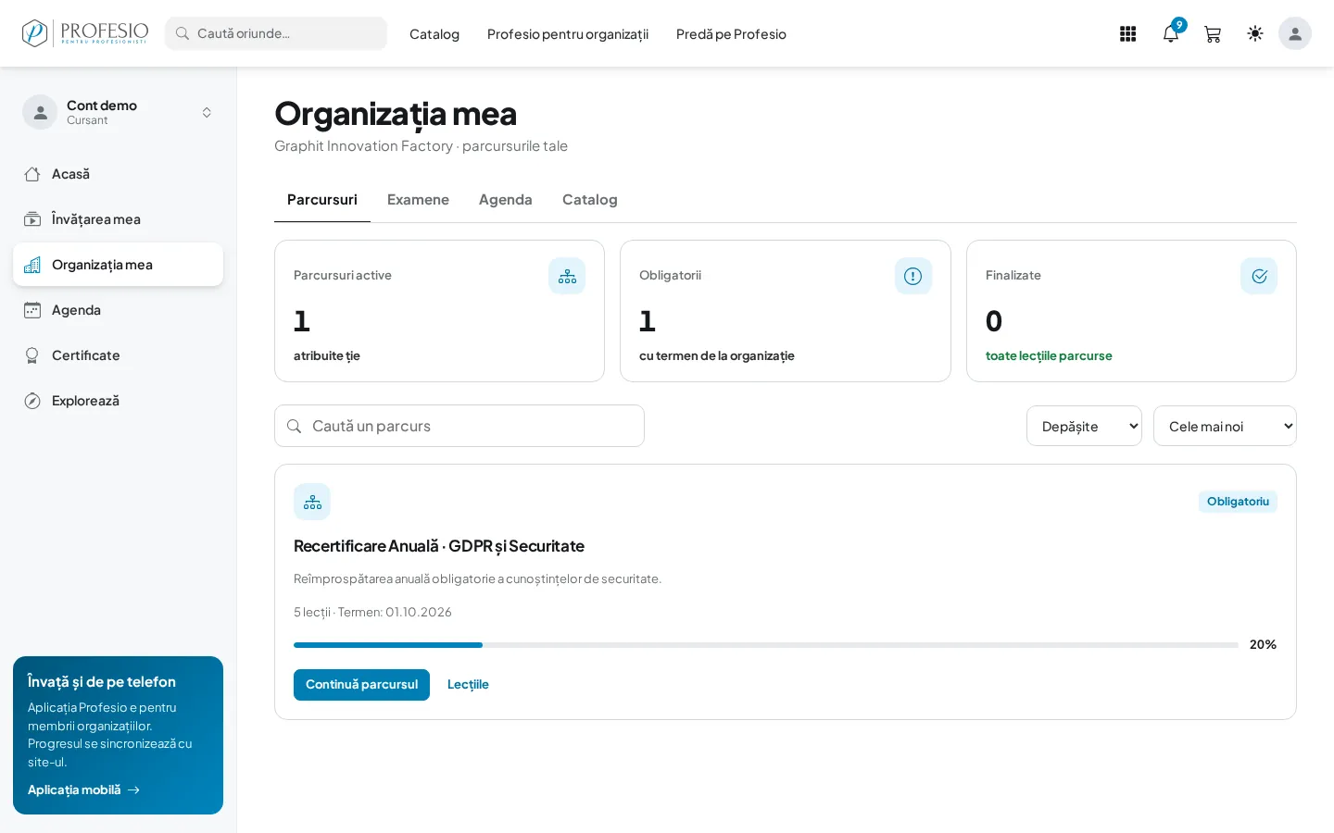Open the Lecțiile link
1334x833 pixels.
click(x=468, y=685)
